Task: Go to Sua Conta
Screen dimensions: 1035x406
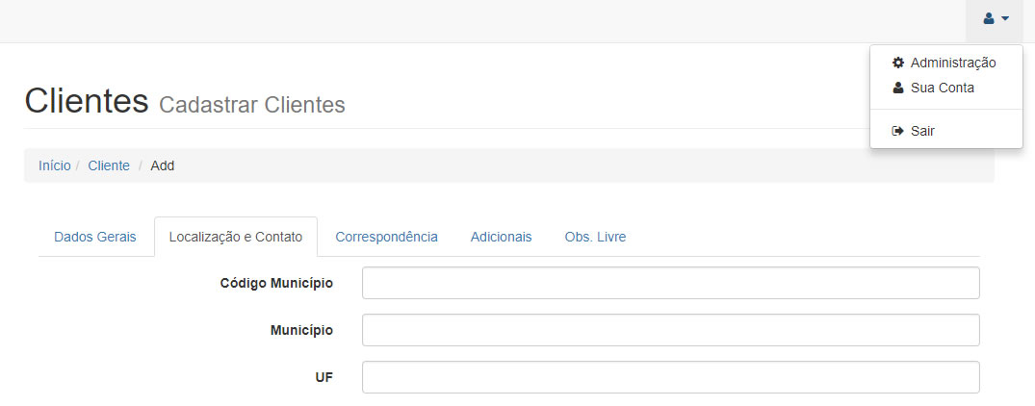Action: tap(942, 88)
